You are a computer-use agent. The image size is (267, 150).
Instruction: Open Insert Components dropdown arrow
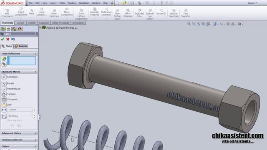21,18
